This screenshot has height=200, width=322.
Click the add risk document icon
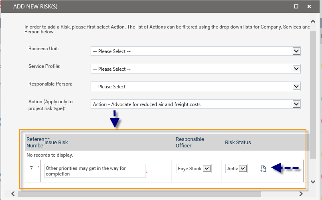tap(263, 169)
